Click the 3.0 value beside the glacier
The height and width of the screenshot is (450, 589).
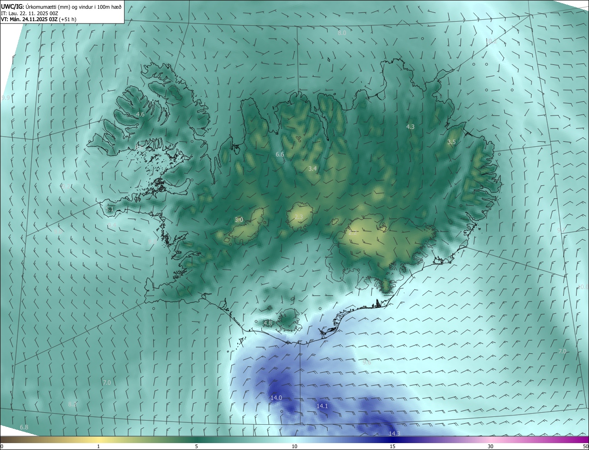239,220
